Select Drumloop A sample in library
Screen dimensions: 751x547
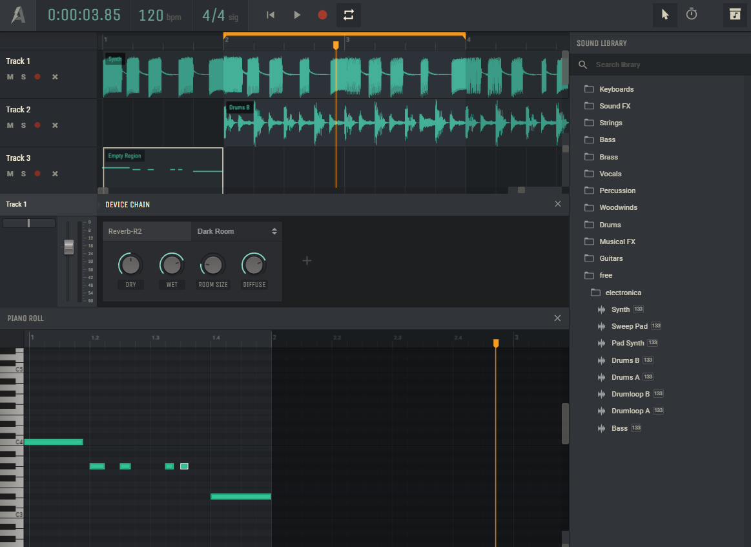[630, 411]
